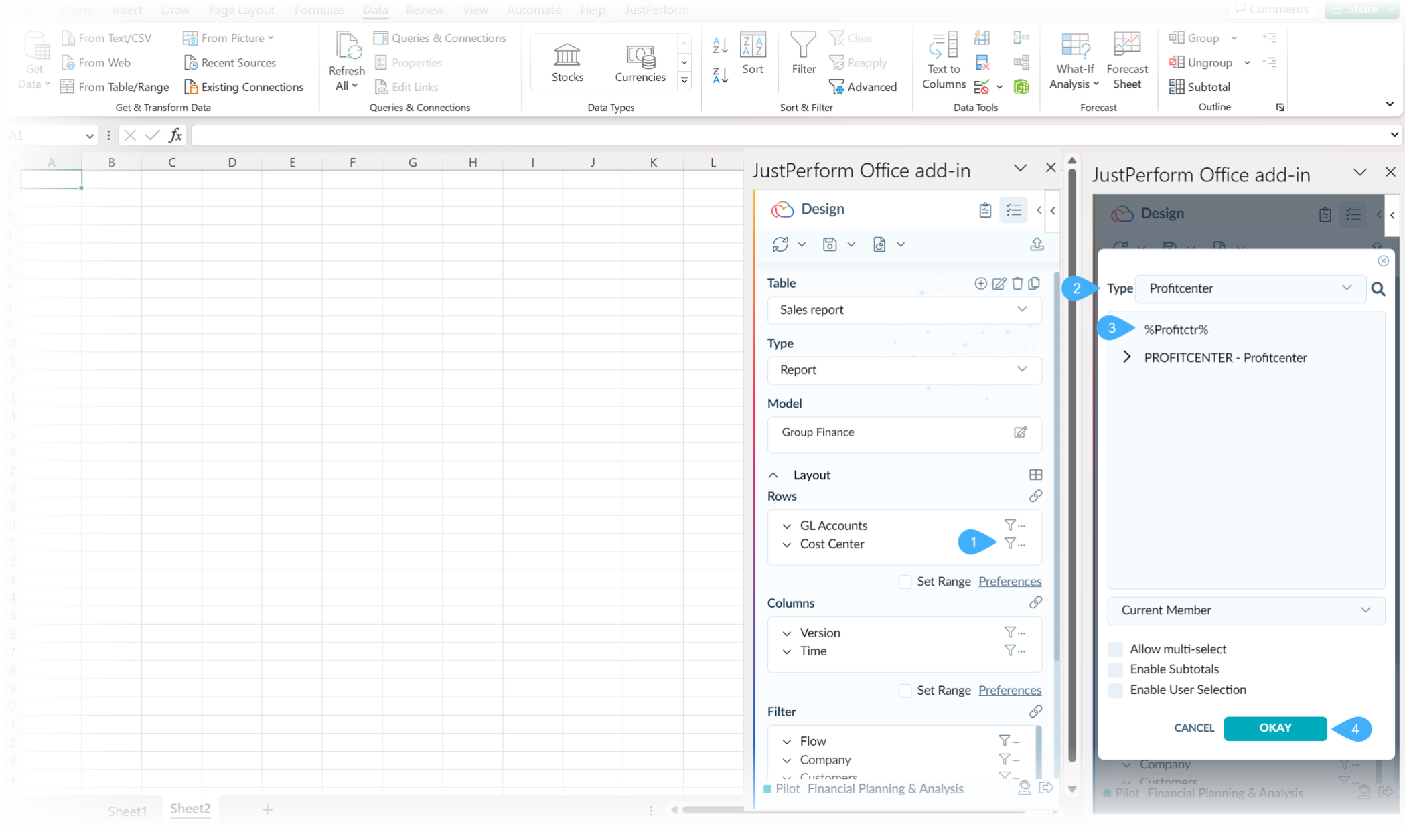Click the delete table trash icon
Screen dimensions: 1405x832
point(1017,283)
